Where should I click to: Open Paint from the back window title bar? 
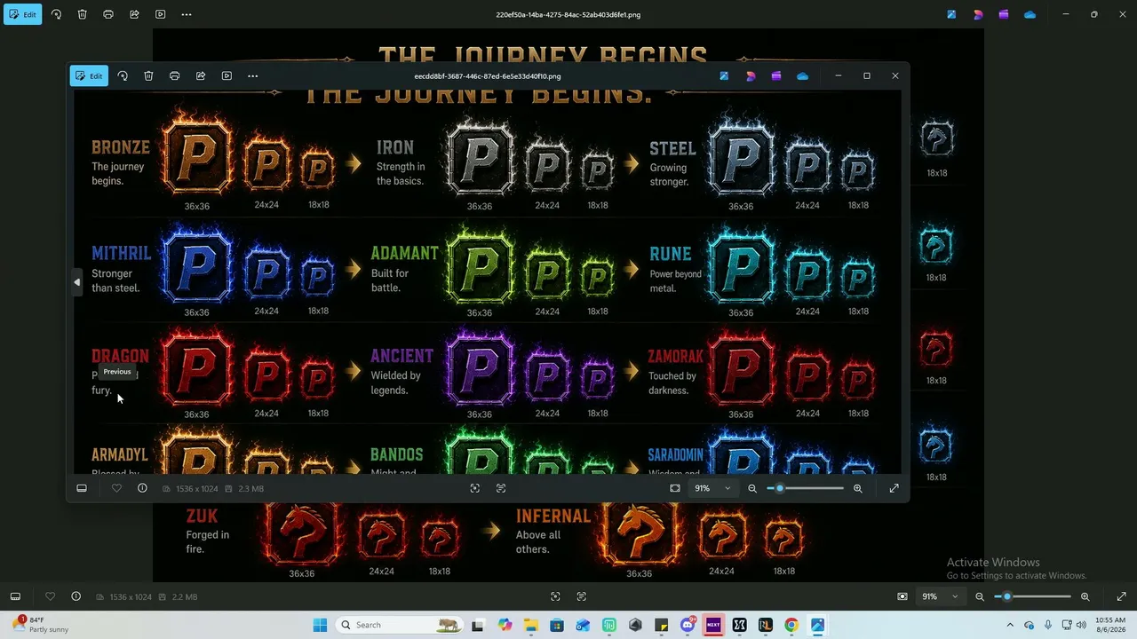coord(951,14)
